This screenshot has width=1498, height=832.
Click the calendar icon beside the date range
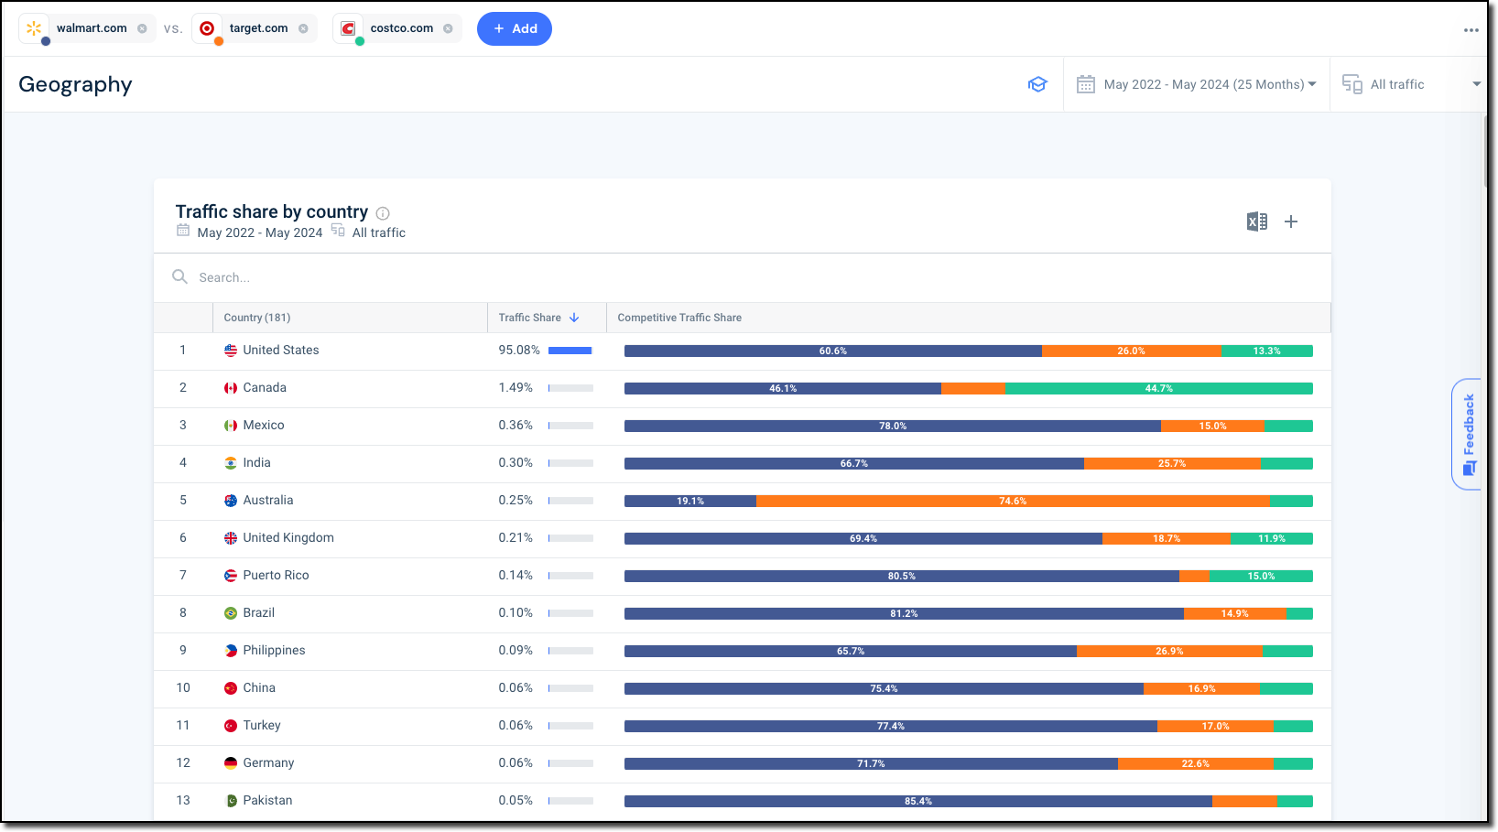[x=1085, y=83]
